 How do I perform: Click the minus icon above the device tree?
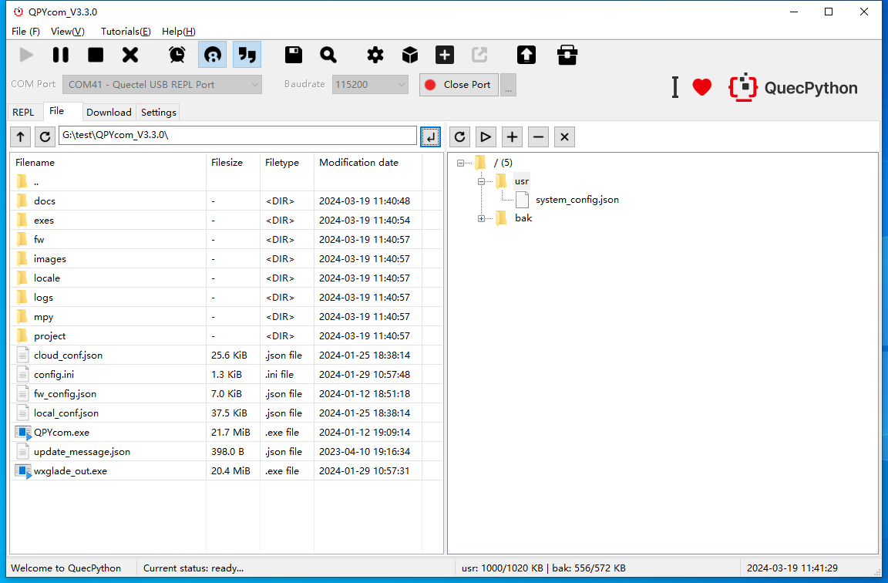coord(538,136)
